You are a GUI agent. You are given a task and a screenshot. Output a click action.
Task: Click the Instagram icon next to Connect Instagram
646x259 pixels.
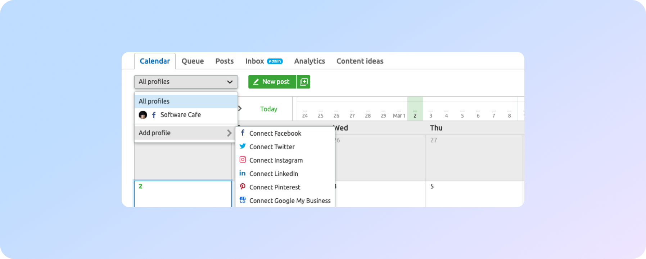(x=243, y=160)
